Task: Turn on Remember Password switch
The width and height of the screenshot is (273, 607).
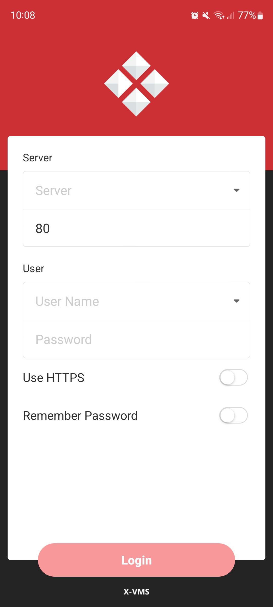Action: click(233, 415)
